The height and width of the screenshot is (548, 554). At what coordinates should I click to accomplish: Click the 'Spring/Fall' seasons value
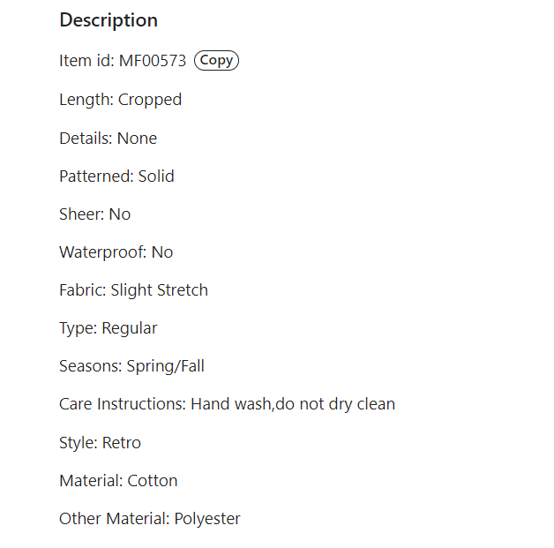click(x=166, y=366)
